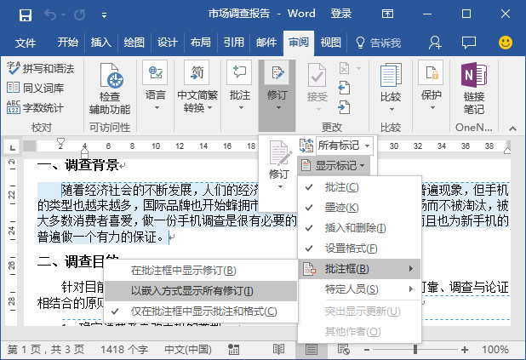
Task: Open the 批注 comments dropdown
Action: [x=239, y=87]
